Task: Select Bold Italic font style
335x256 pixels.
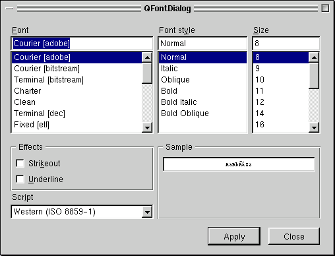Action: 202,102
